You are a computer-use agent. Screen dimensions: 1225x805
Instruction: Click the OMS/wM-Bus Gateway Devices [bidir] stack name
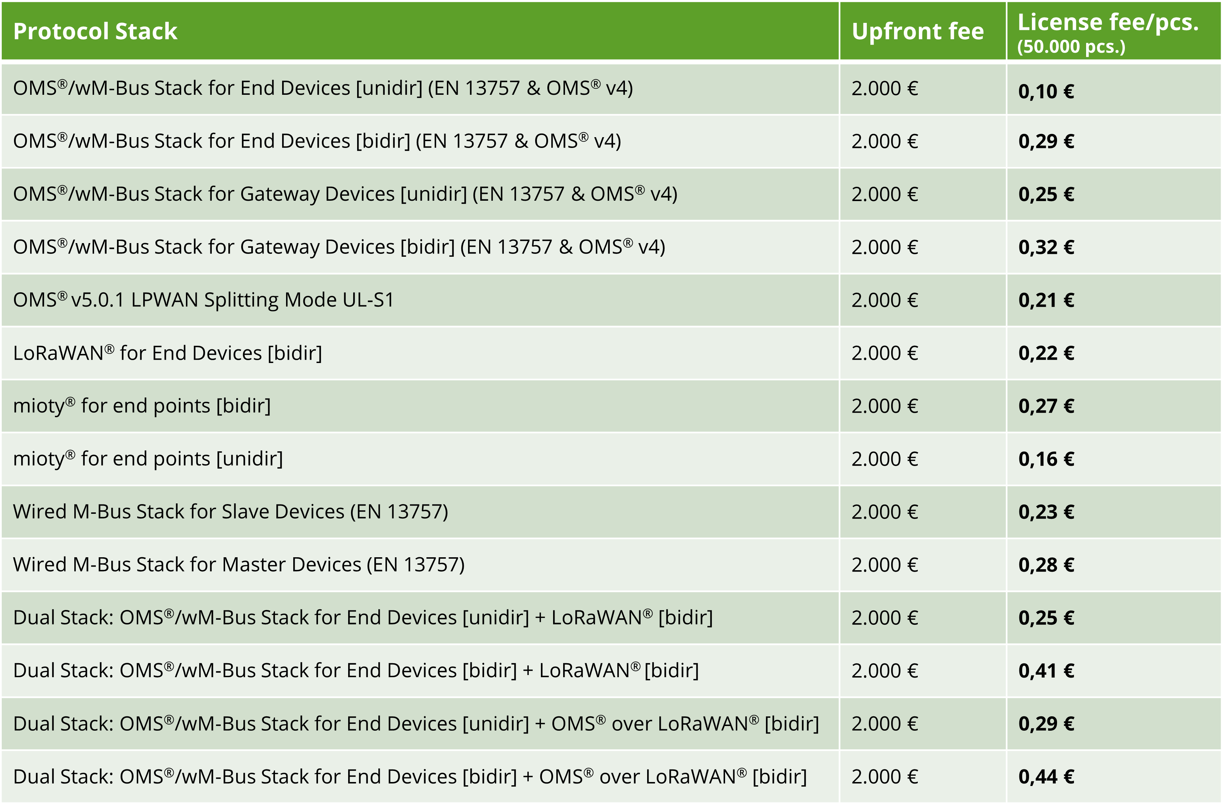pos(339,247)
